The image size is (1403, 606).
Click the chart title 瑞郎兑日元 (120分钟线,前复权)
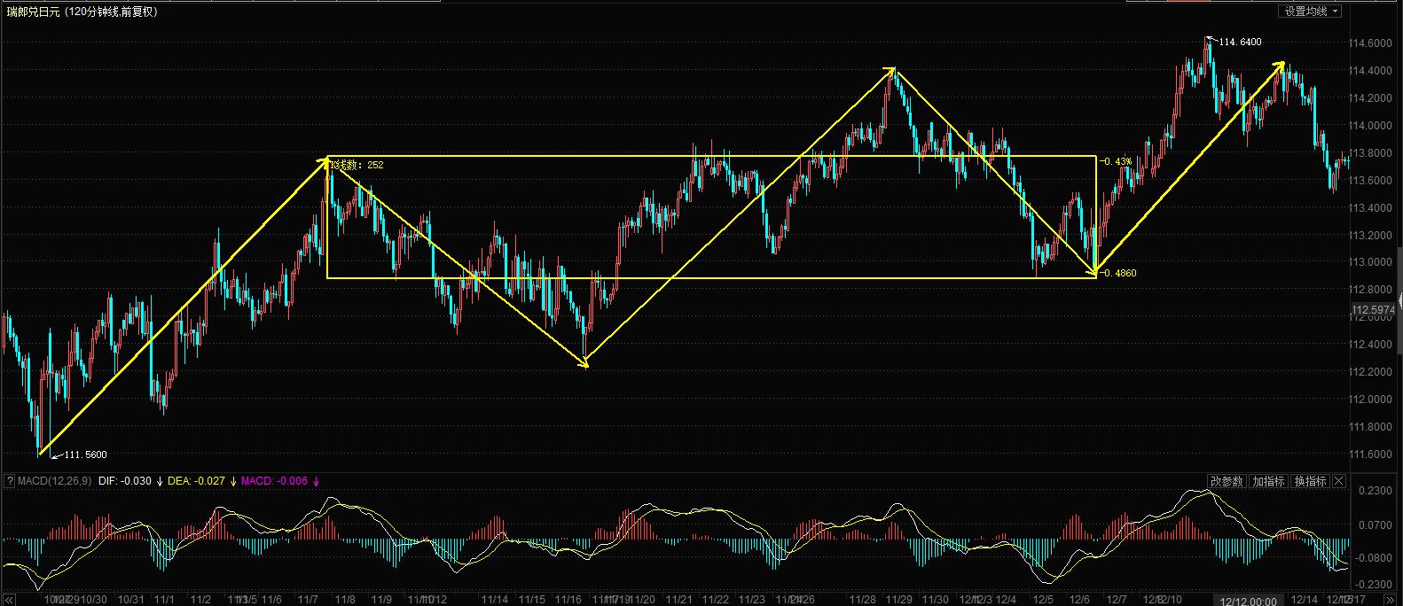[82, 12]
